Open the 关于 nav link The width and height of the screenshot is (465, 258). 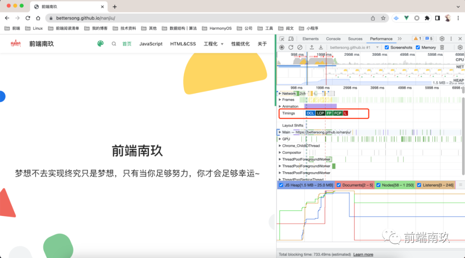(x=262, y=44)
